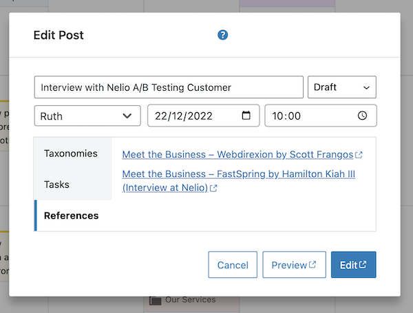413x313 pixels.
Task: Switch to the Taxonomies tab
Action: (71, 153)
